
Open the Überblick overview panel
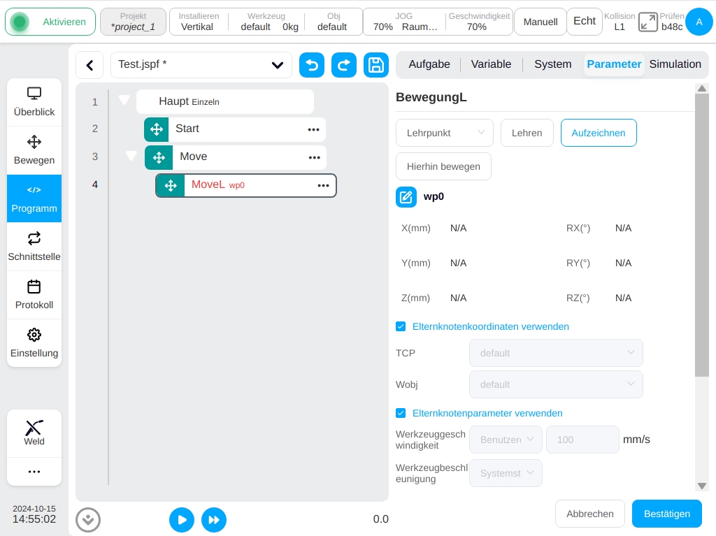pyautogui.click(x=34, y=102)
